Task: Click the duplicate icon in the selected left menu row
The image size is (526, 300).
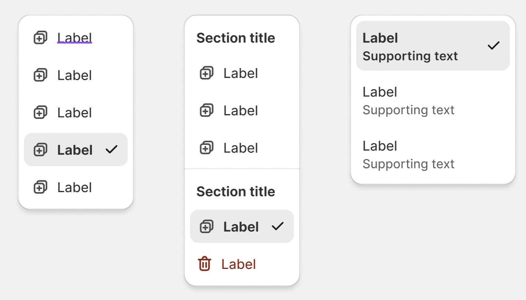Action: pos(40,150)
